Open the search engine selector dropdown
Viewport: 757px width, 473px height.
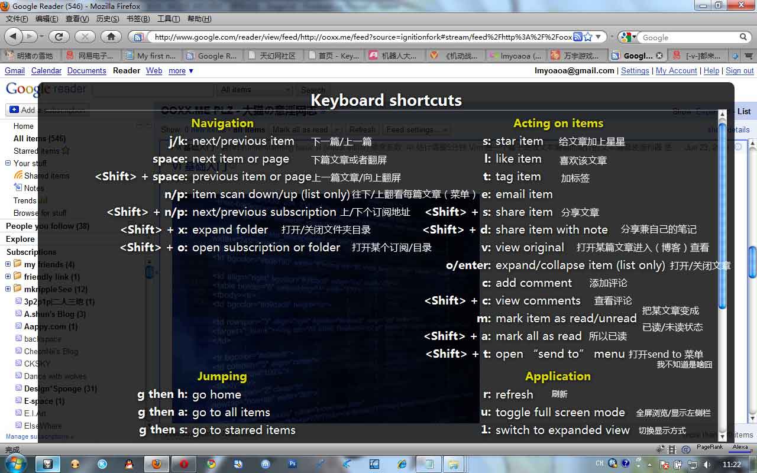coord(629,37)
